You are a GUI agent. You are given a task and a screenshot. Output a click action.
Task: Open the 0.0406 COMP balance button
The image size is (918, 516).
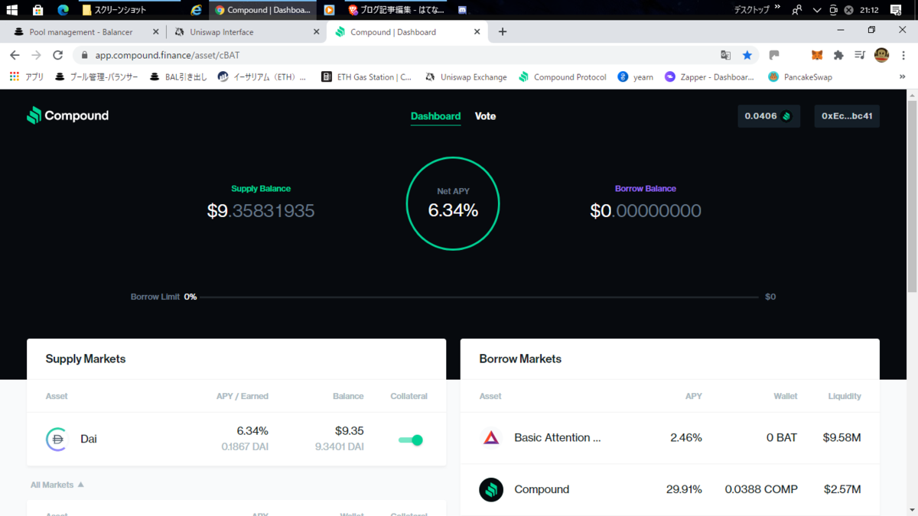click(x=769, y=116)
